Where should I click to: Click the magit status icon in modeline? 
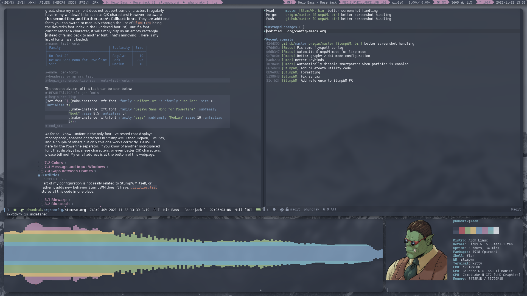coord(282,210)
